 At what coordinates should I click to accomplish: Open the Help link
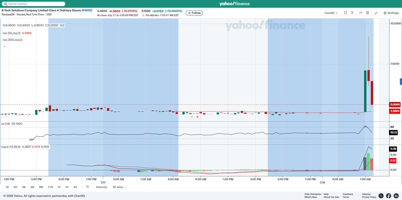(x=326, y=194)
